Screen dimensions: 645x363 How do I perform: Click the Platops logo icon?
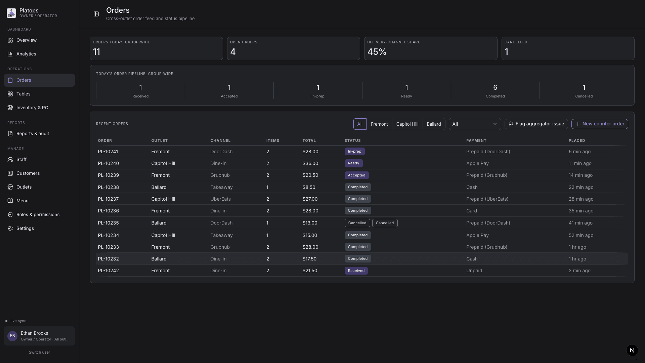[x=11, y=13]
